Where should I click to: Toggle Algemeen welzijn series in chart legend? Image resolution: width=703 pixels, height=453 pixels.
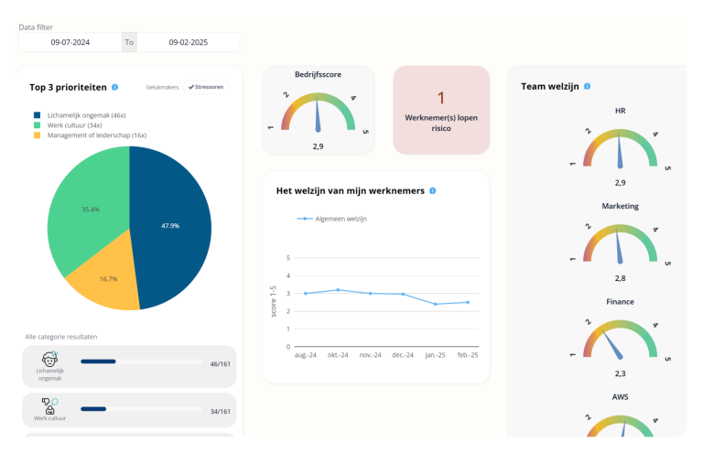(x=333, y=219)
